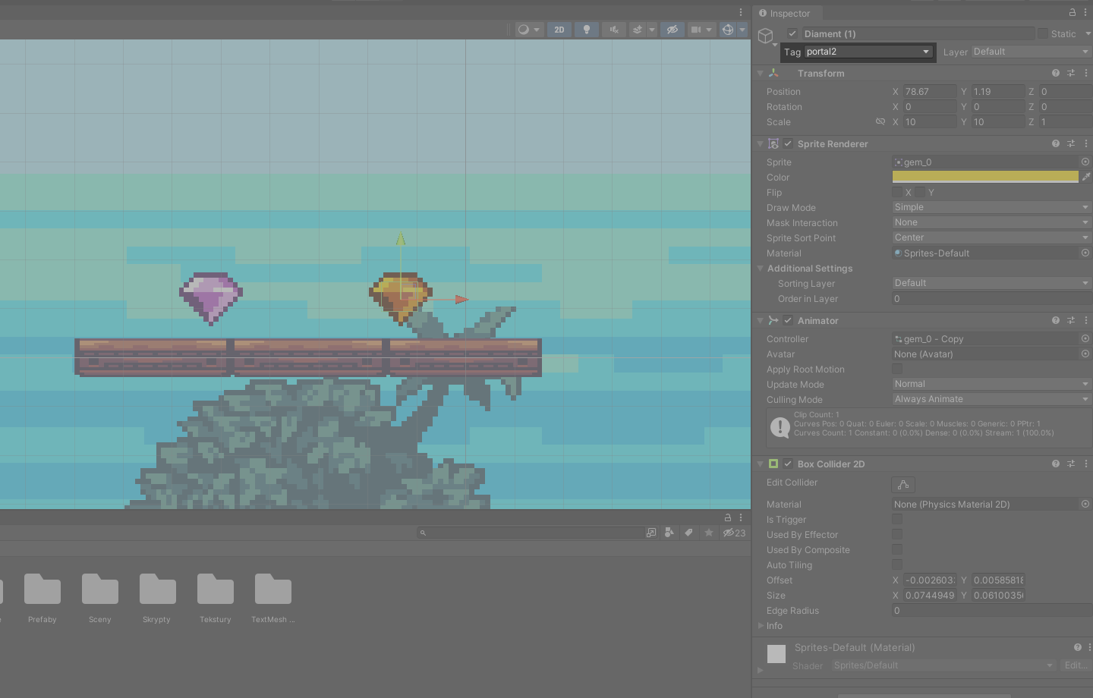Collapse the Transform component section
Image resolution: width=1093 pixels, height=698 pixels.
click(761, 74)
